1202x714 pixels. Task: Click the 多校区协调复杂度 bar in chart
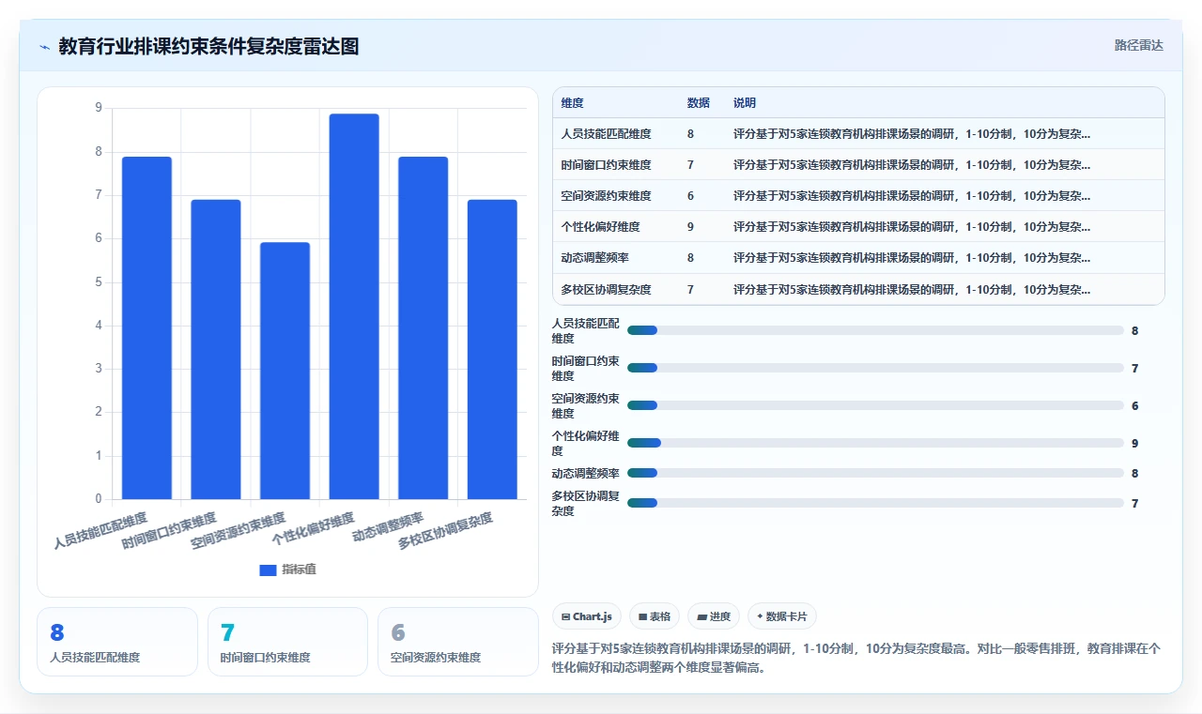492,349
